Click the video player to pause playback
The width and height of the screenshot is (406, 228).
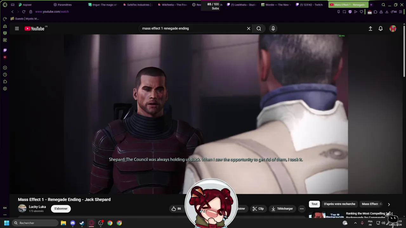(206, 114)
